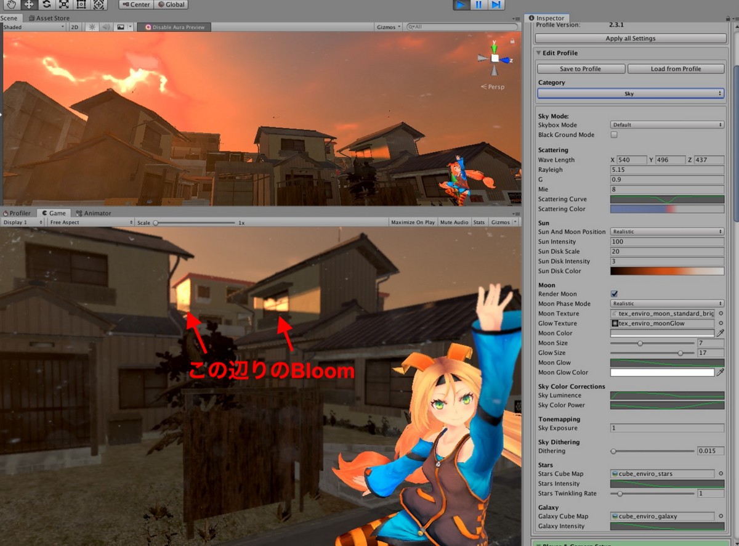Image resolution: width=739 pixels, height=546 pixels.
Task: Open the Sun Disk Color gradient
Action: point(667,271)
